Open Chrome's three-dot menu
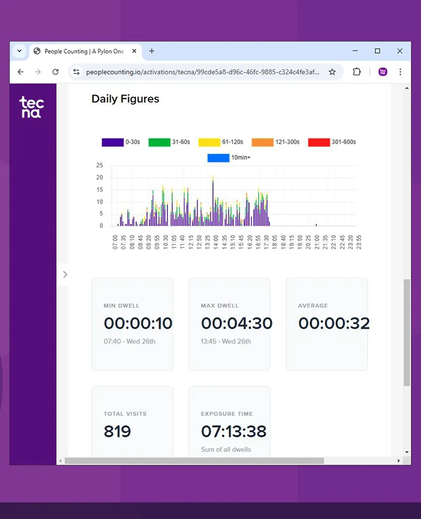 point(400,72)
